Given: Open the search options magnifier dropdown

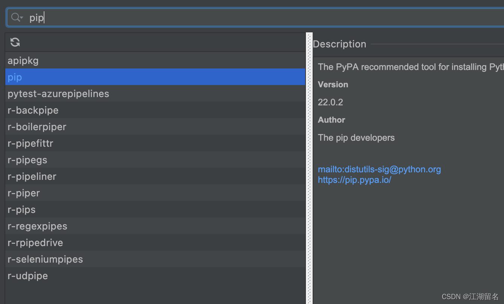Looking at the screenshot, I should (17, 17).
